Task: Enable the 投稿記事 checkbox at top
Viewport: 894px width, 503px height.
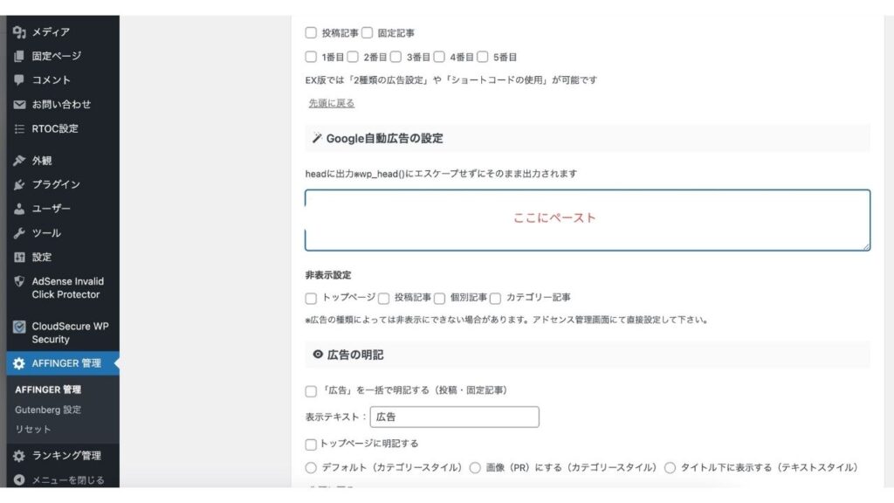Action: (311, 33)
